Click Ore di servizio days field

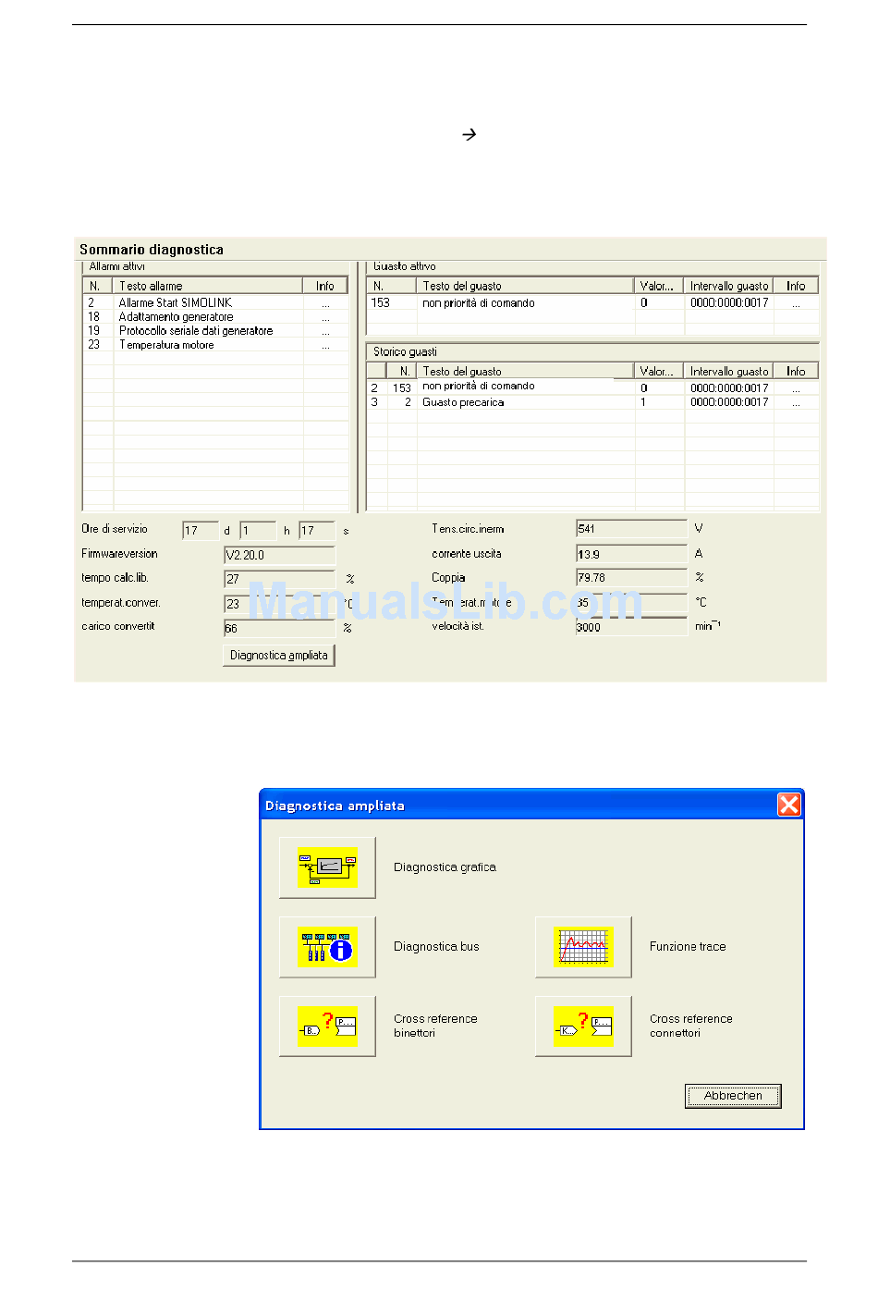(x=201, y=531)
